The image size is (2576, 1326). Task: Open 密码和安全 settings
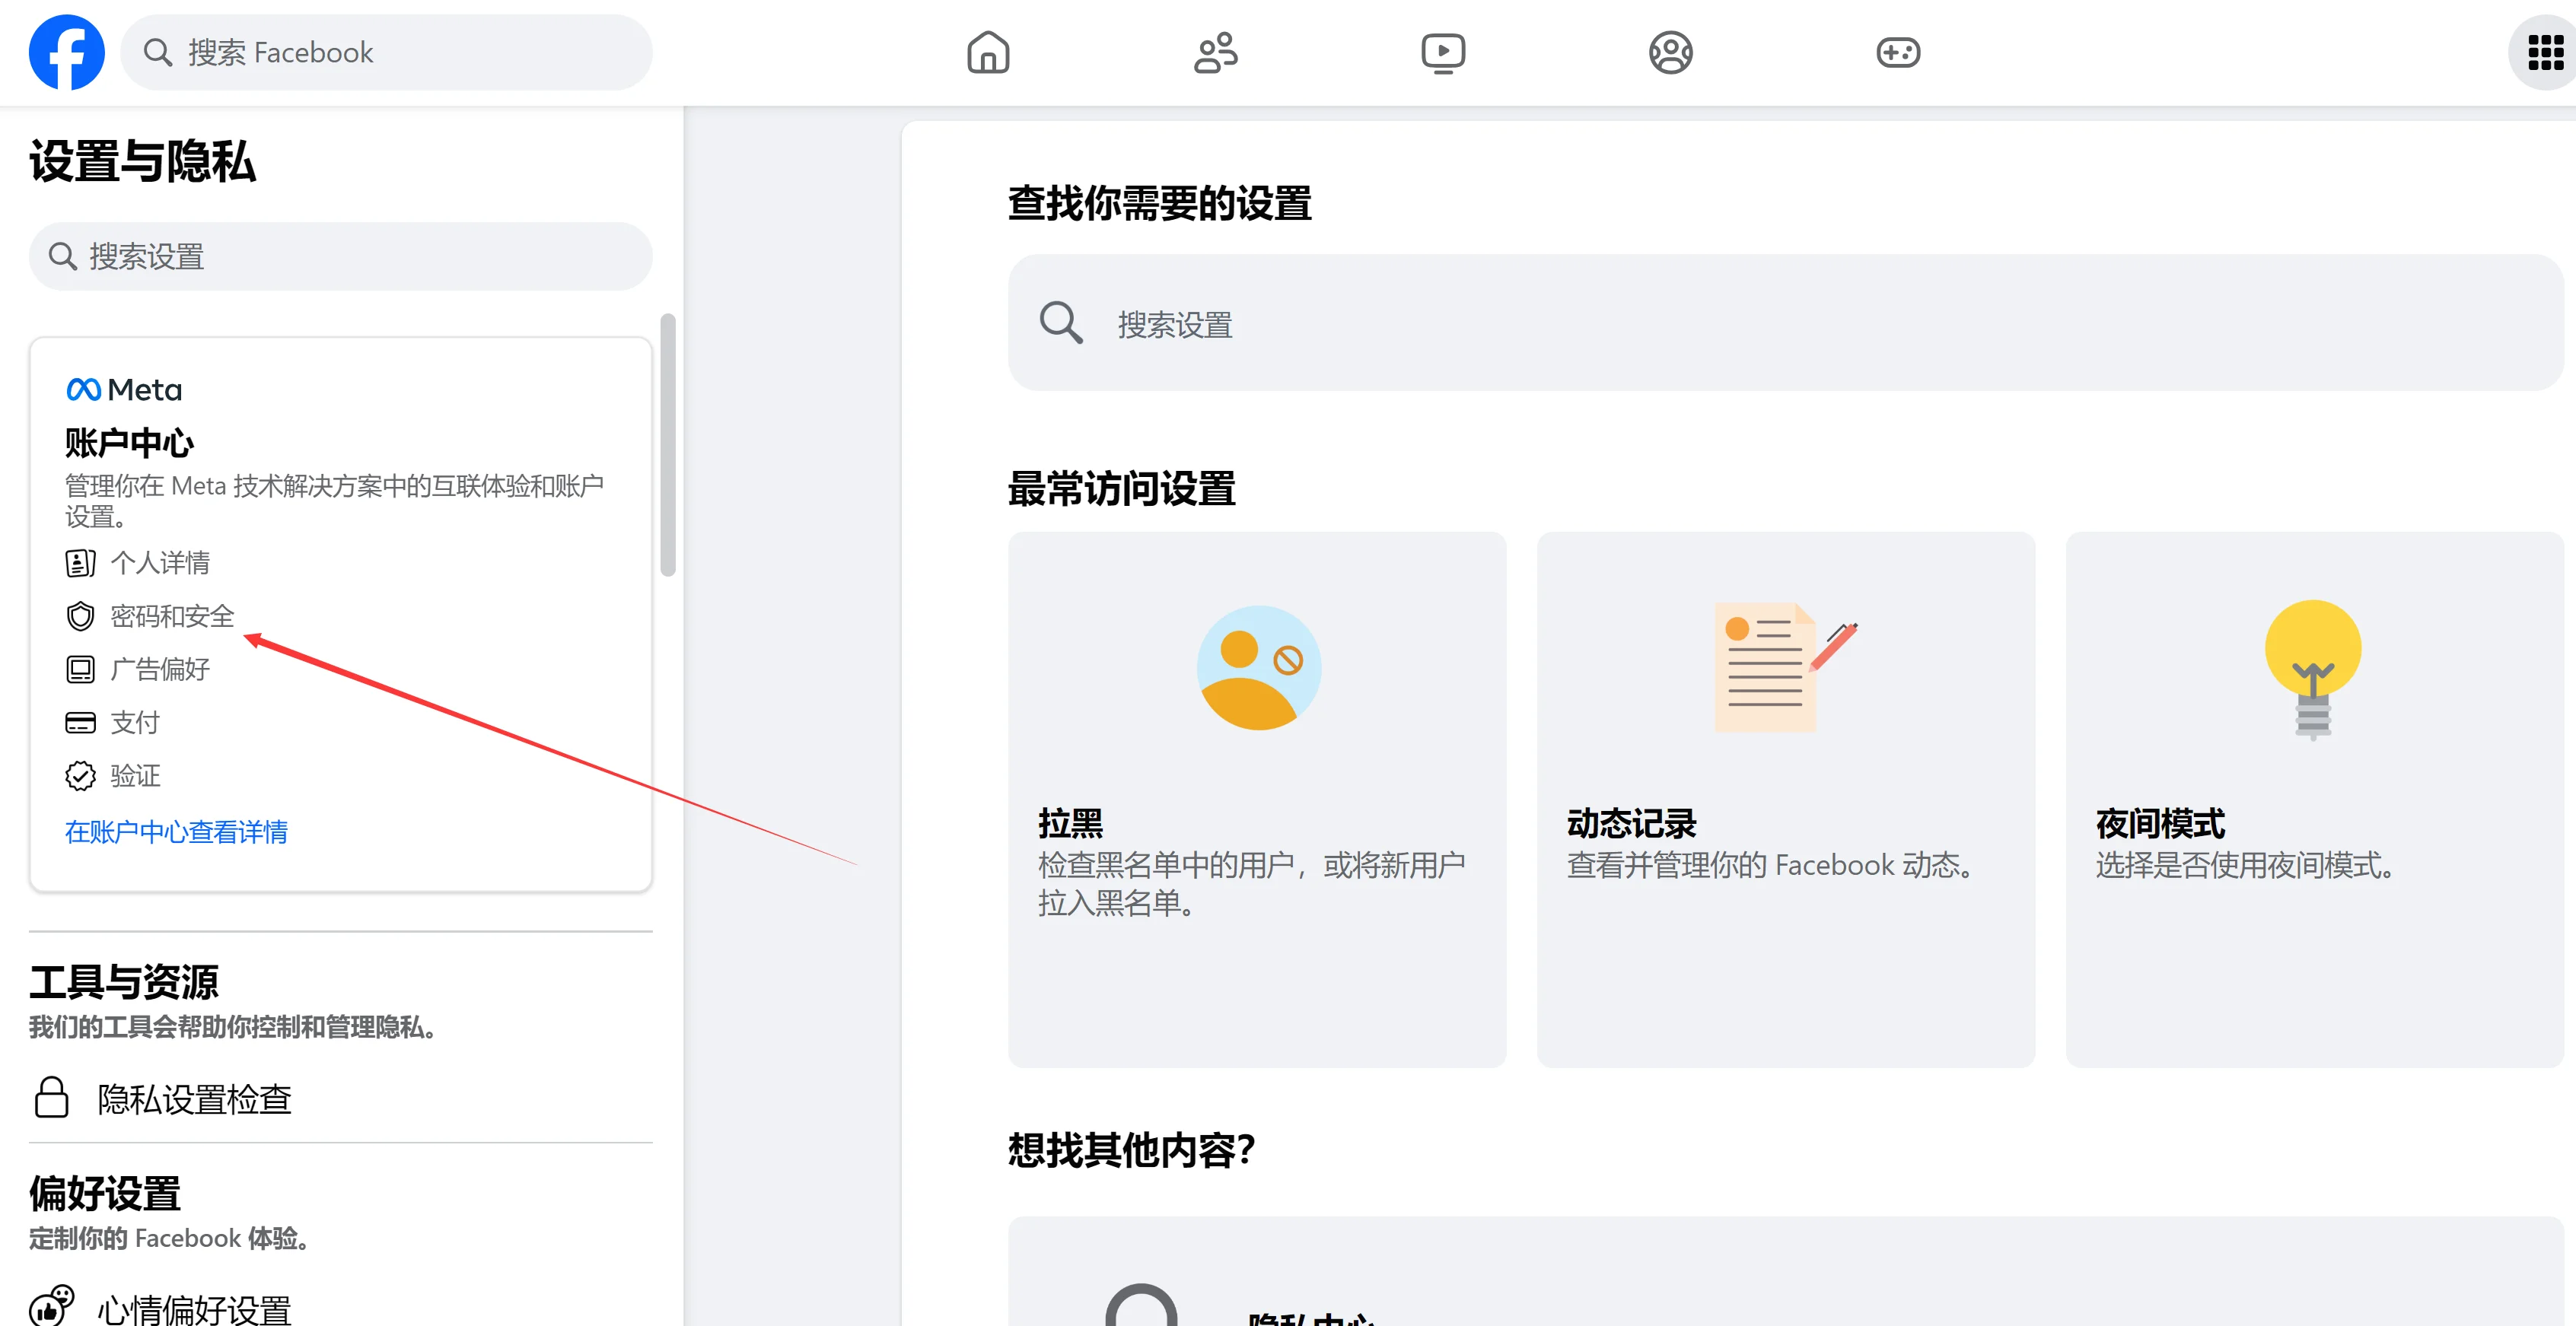[171, 616]
